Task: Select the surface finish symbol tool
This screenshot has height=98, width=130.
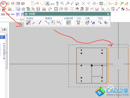Action: pos(72,3)
